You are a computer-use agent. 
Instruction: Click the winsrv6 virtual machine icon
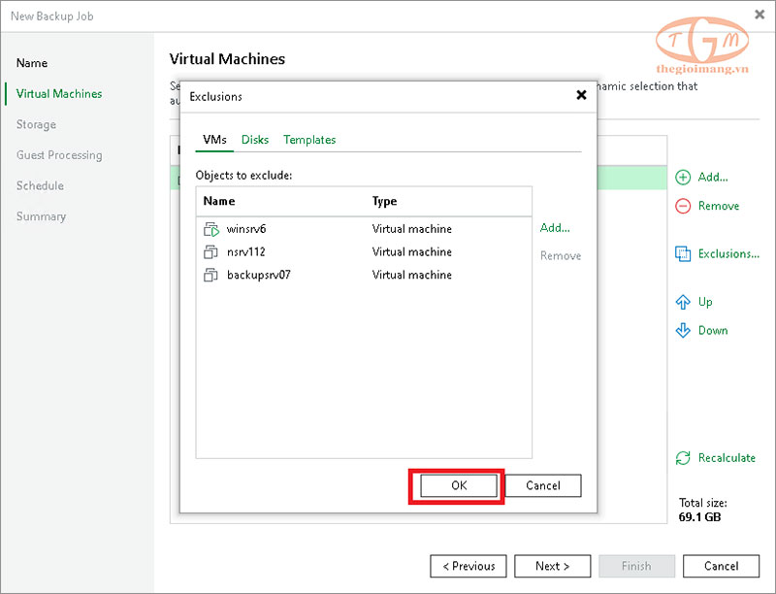pyautogui.click(x=210, y=229)
